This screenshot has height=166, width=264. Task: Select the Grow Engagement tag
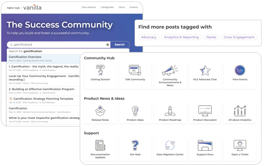click(x=239, y=37)
